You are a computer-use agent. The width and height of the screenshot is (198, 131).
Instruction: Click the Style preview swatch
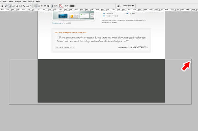coord(61,6)
